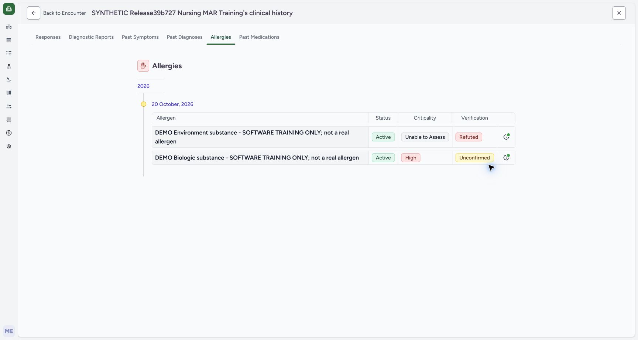Go back to Encounter with arrow button

[34, 13]
